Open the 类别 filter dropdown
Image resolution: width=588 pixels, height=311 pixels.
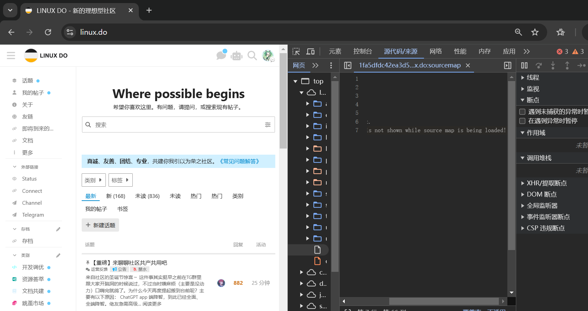94,180
